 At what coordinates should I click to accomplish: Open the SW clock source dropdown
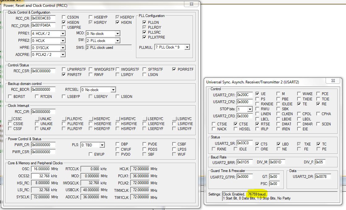click(x=117, y=41)
